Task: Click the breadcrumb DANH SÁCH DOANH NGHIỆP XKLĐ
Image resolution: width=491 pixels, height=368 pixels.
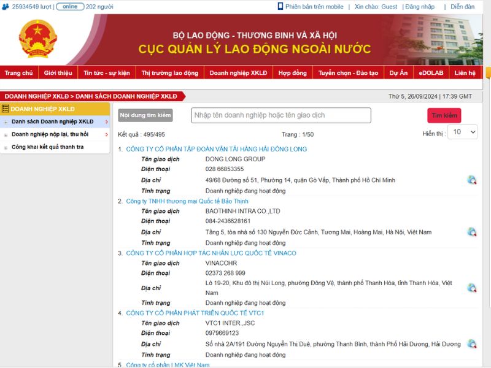Action: tap(126, 96)
